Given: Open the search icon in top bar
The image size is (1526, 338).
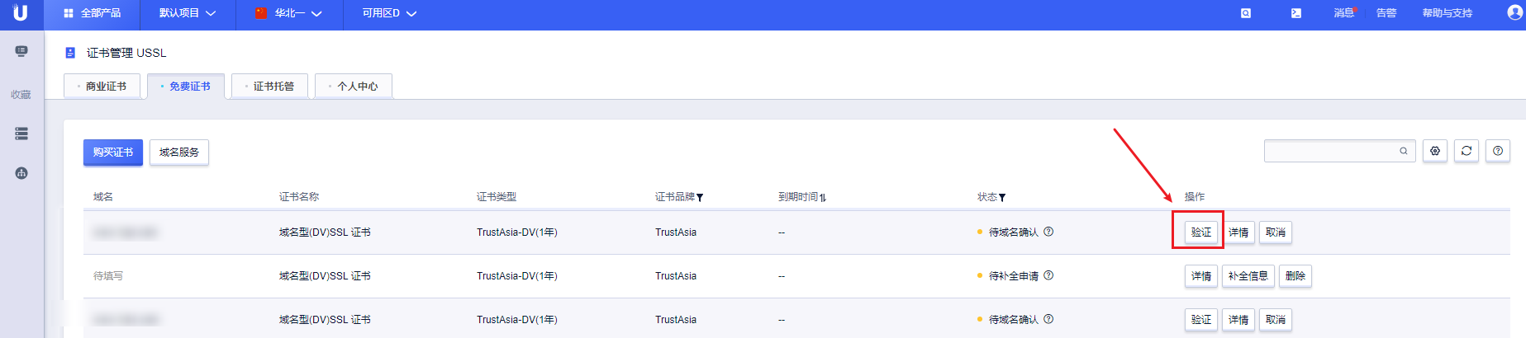Looking at the screenshot, I should [x=1246, y=13].
